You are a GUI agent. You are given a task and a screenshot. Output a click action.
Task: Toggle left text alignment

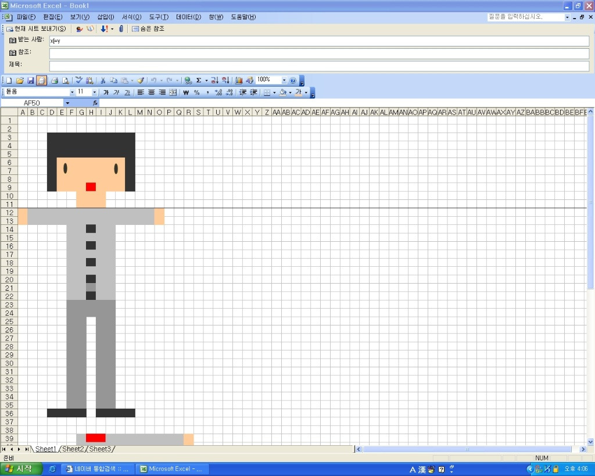tap(141, 92)
